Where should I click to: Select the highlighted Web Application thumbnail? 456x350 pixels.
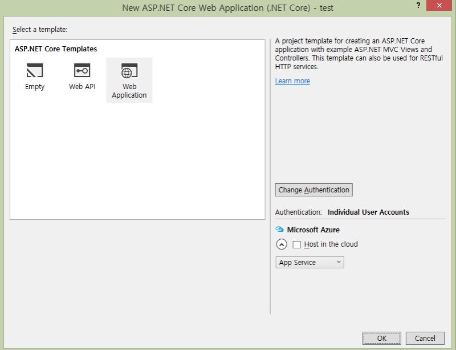(x=129, y=80)
